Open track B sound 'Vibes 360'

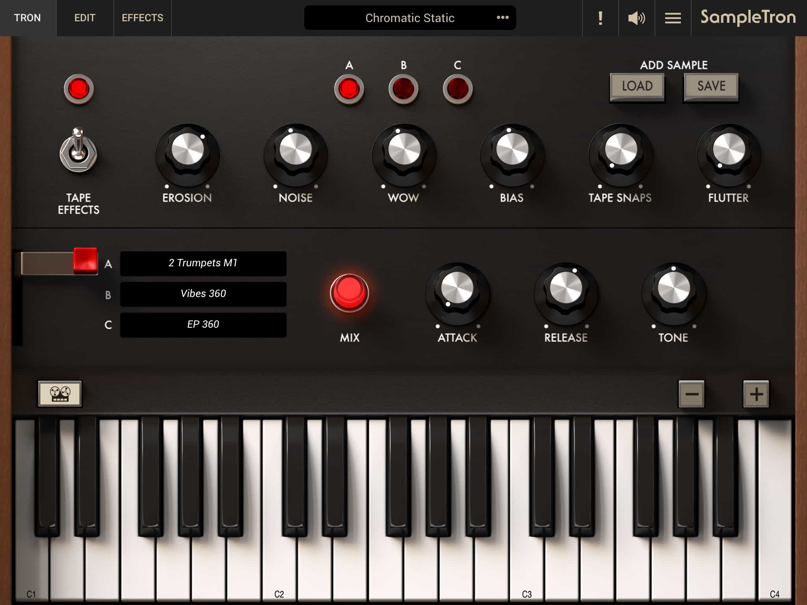point(203,294)
